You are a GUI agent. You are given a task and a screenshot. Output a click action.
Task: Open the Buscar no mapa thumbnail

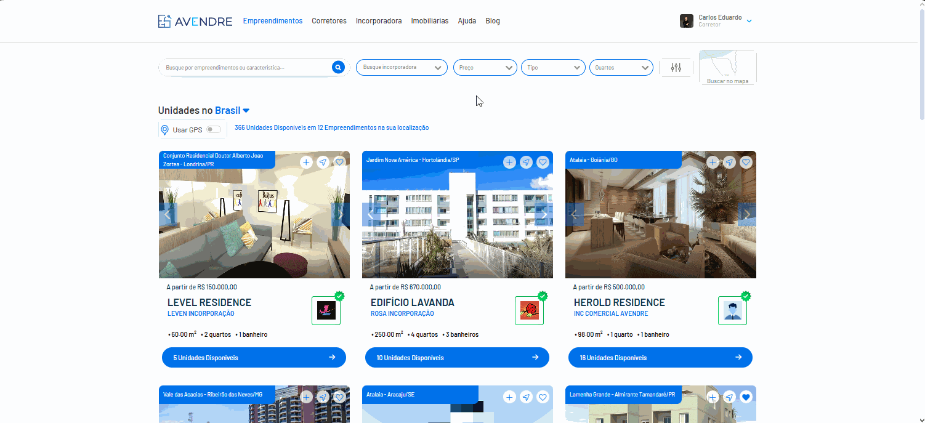(x=728, y=67)
